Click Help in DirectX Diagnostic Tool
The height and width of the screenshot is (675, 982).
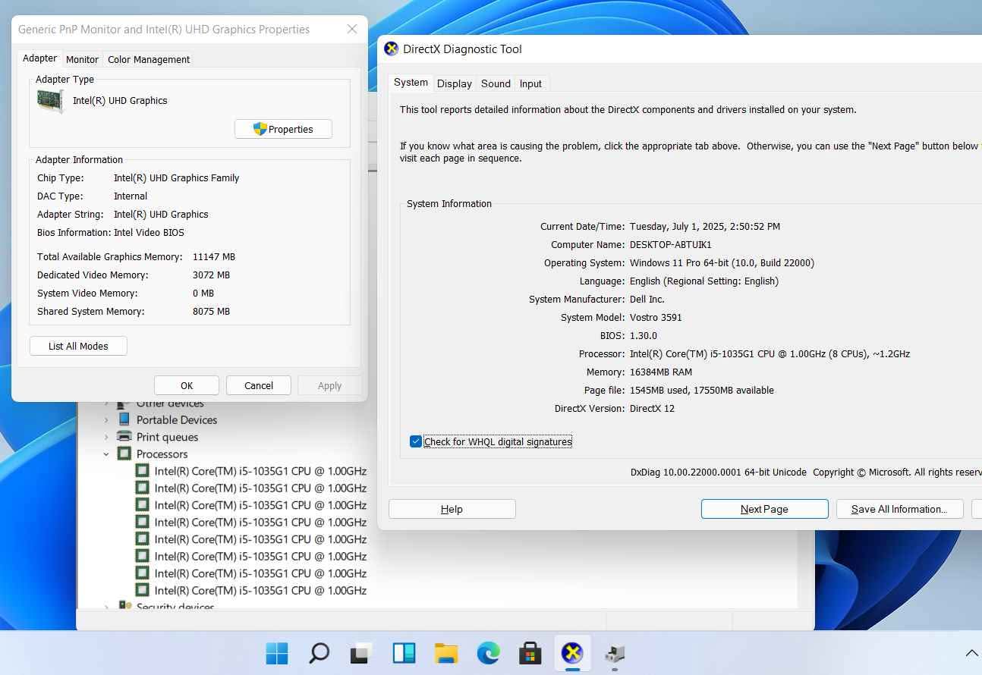coord(452,509)
